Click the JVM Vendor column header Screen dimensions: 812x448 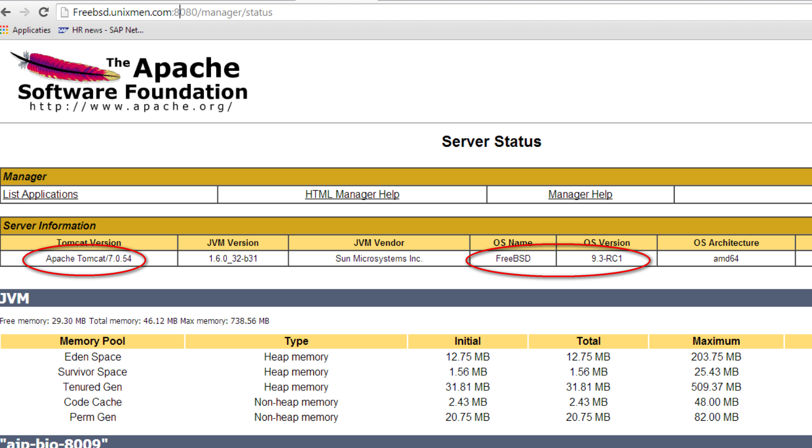(x=379, y=243)
